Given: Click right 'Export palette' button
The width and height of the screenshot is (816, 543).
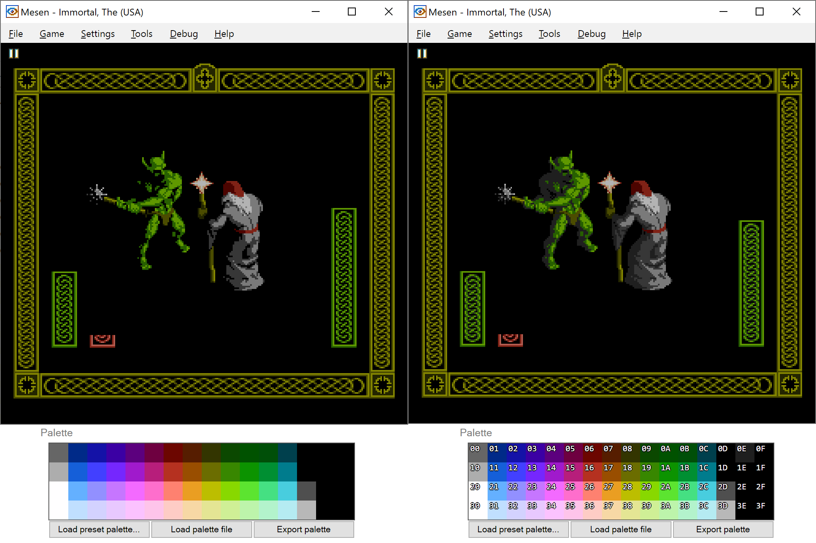Looking at the screenshot, I should pos(723,529).
